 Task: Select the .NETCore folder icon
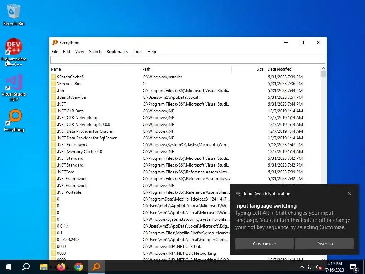[53, 172]
